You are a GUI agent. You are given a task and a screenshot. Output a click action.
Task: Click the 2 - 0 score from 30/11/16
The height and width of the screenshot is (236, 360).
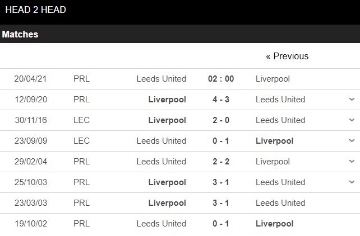coord(220,120)
